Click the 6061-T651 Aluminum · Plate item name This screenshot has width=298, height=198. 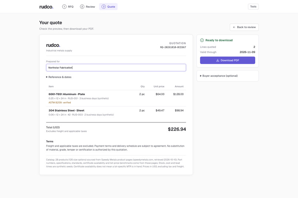[67, 94]
